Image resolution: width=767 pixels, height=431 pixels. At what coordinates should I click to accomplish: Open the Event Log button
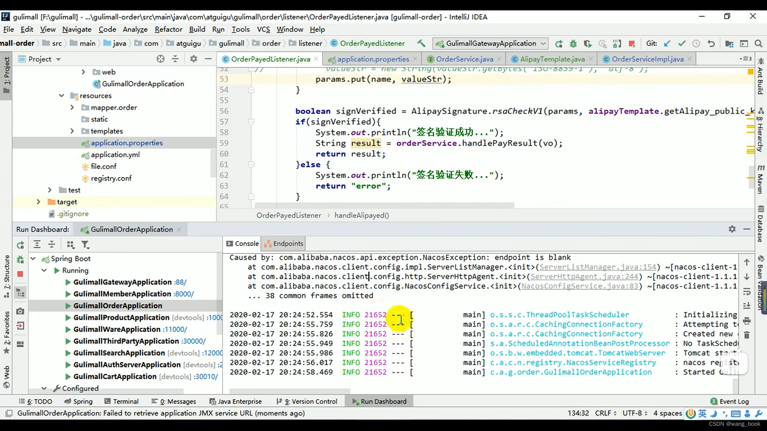(x=730, y=401)
